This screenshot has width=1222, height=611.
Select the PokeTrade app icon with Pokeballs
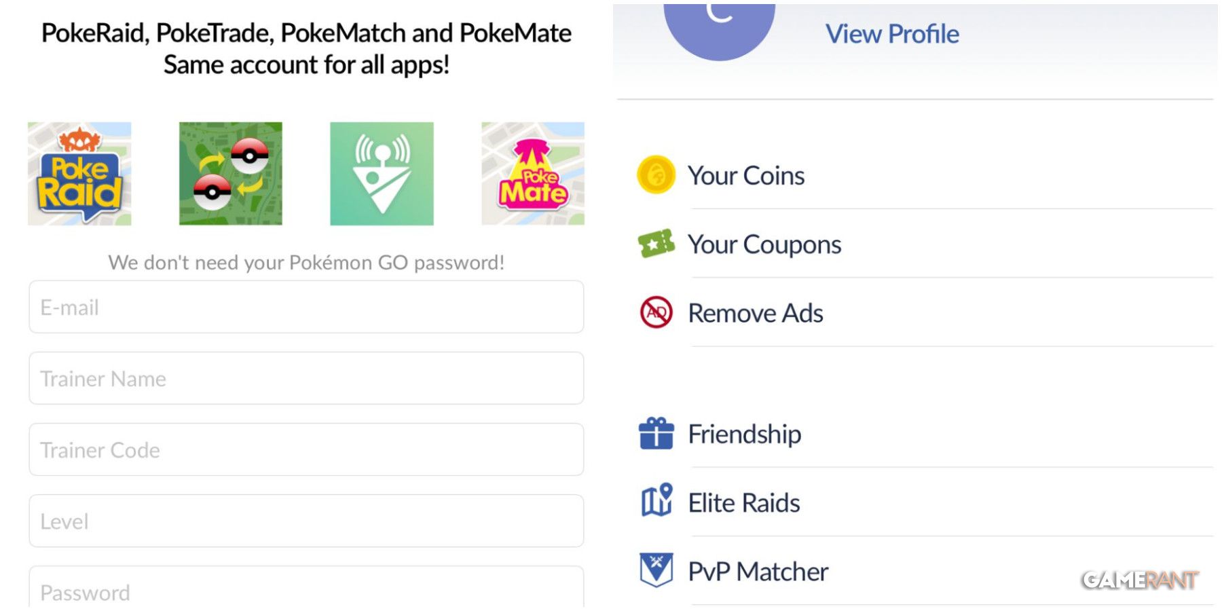click(231, 173)
